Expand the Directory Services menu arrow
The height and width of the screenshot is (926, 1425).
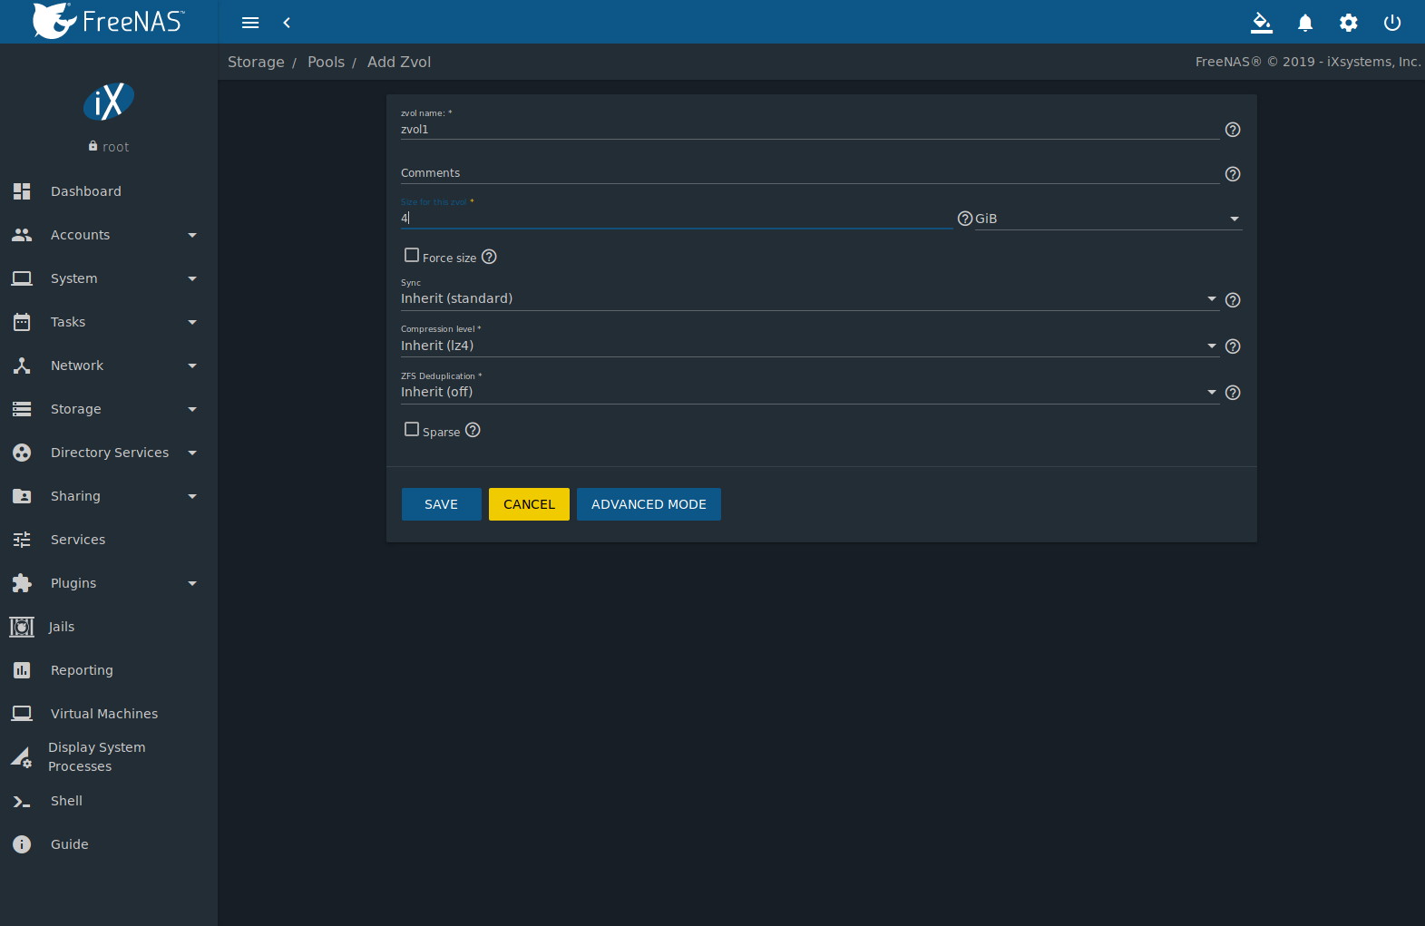(192, 453)
